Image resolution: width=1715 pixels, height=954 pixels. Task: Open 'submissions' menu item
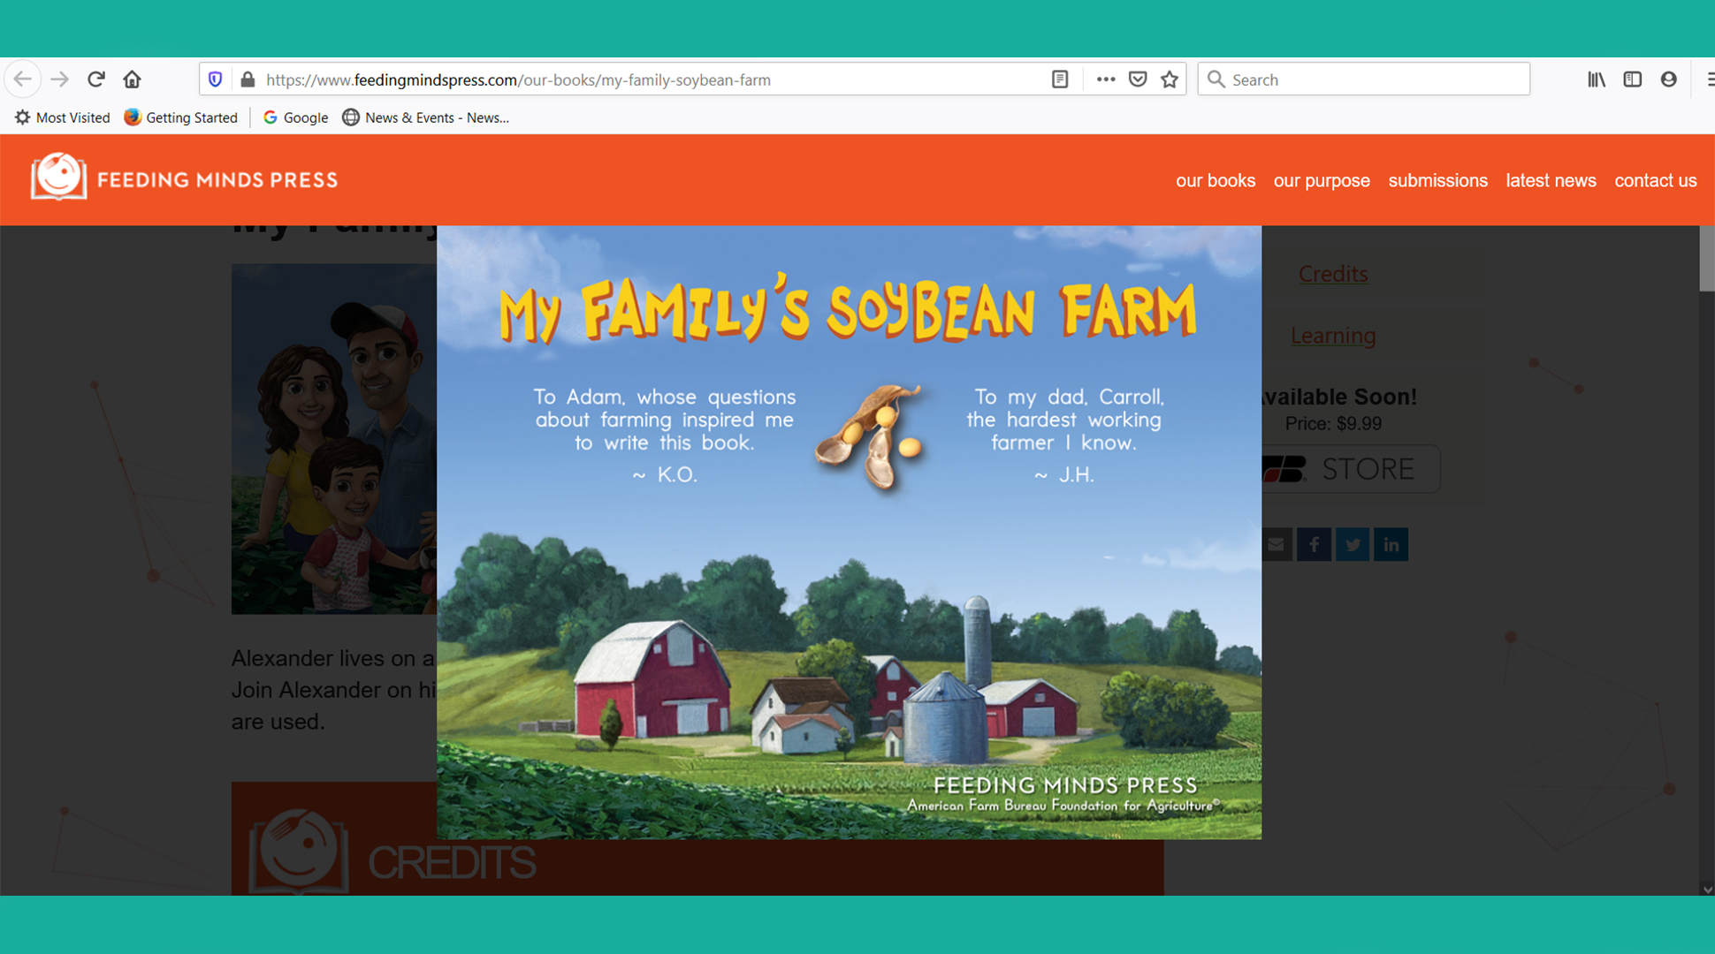coord(1438,180)
